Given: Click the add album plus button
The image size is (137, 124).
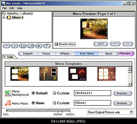Looking at the screenshot, I should pyautogui.click(x=7, y=46).
